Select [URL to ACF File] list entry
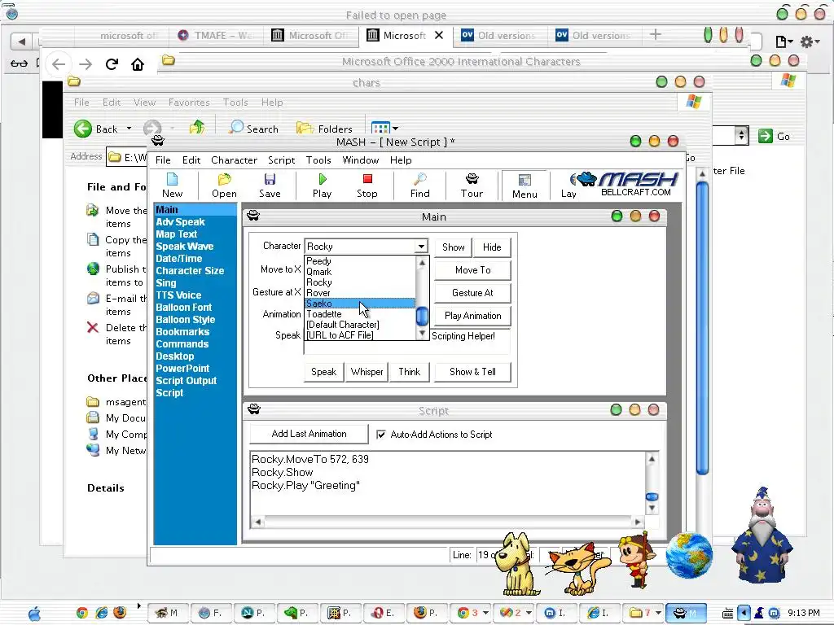The height and width of the screenshot is (625, 834). point(359,335)
